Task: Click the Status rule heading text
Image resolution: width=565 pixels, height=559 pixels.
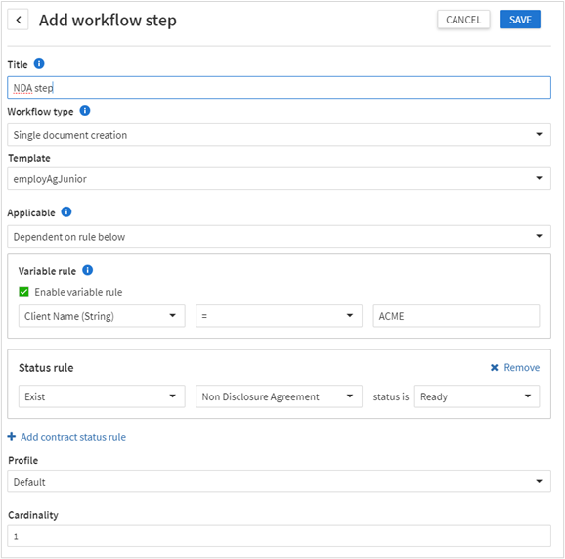Action: pyautogui.click(x=46, y=368)
